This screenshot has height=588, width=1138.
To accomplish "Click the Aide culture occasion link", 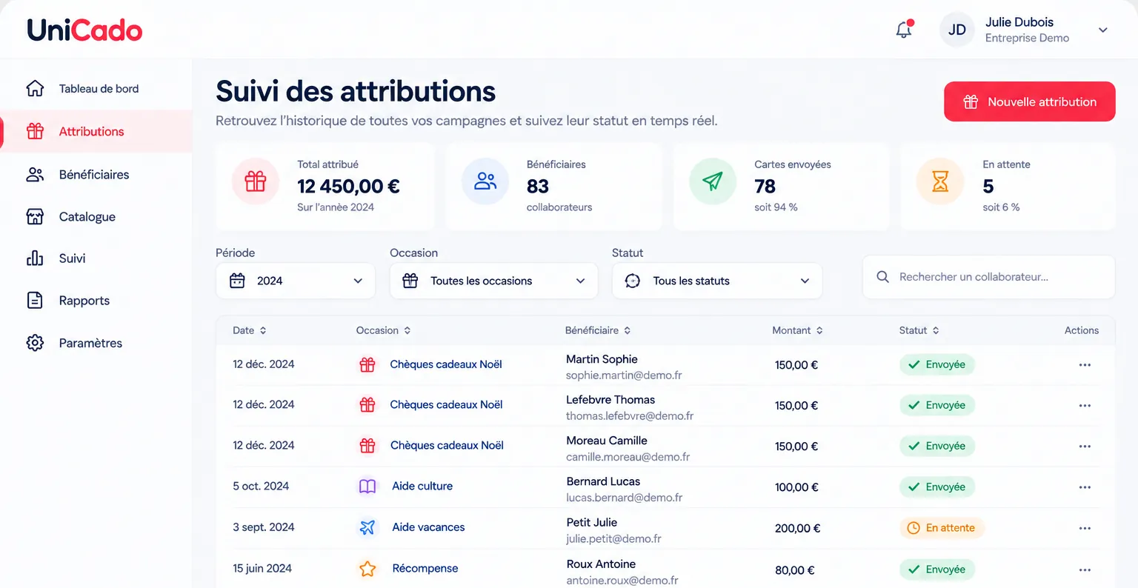I will [422, 486].
